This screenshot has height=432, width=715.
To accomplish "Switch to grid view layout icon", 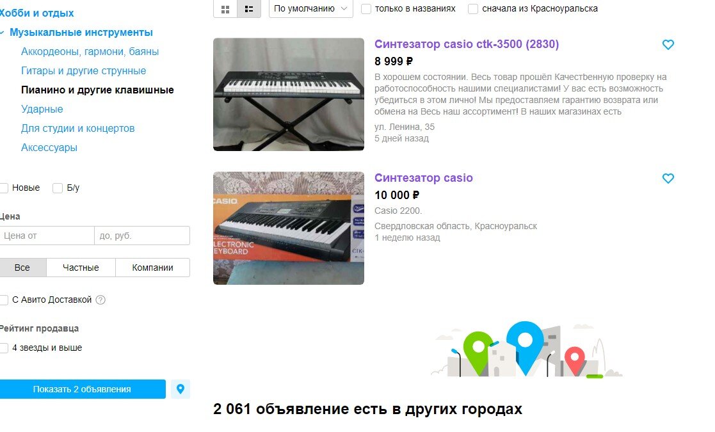I will coord(225,9).
